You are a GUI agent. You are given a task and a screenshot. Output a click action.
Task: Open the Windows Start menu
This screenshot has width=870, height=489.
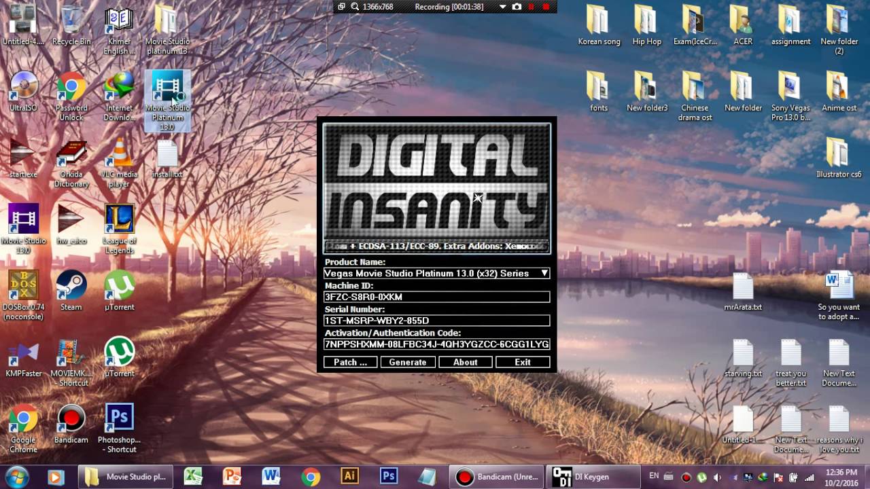pos(16,477)
